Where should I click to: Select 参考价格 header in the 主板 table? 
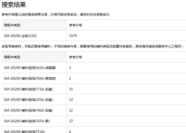pos(76,25)
